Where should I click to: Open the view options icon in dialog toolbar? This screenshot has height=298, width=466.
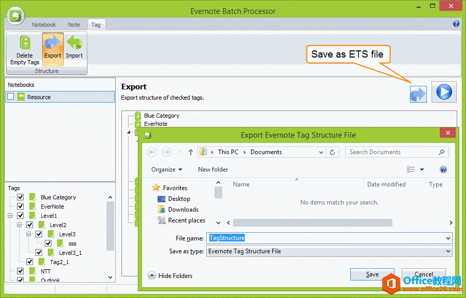pyautogui.click(x=411, y=170)
